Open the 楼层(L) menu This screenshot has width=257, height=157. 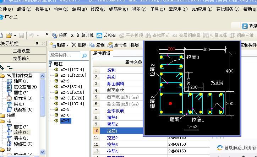(43, 9)
